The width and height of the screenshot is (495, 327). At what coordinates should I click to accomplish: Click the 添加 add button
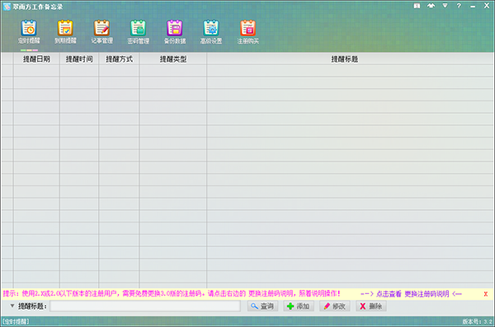click(x=299, y=306)
